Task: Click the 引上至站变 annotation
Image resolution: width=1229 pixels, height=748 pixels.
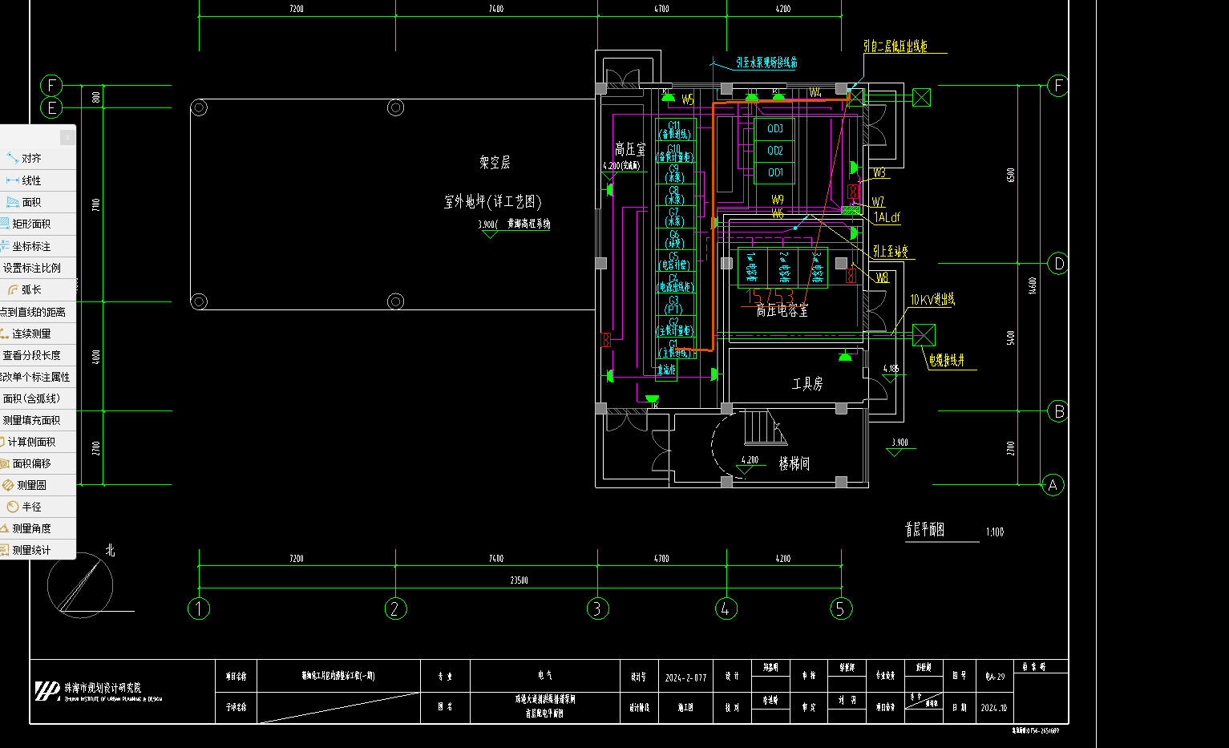Action: (891, 251)
